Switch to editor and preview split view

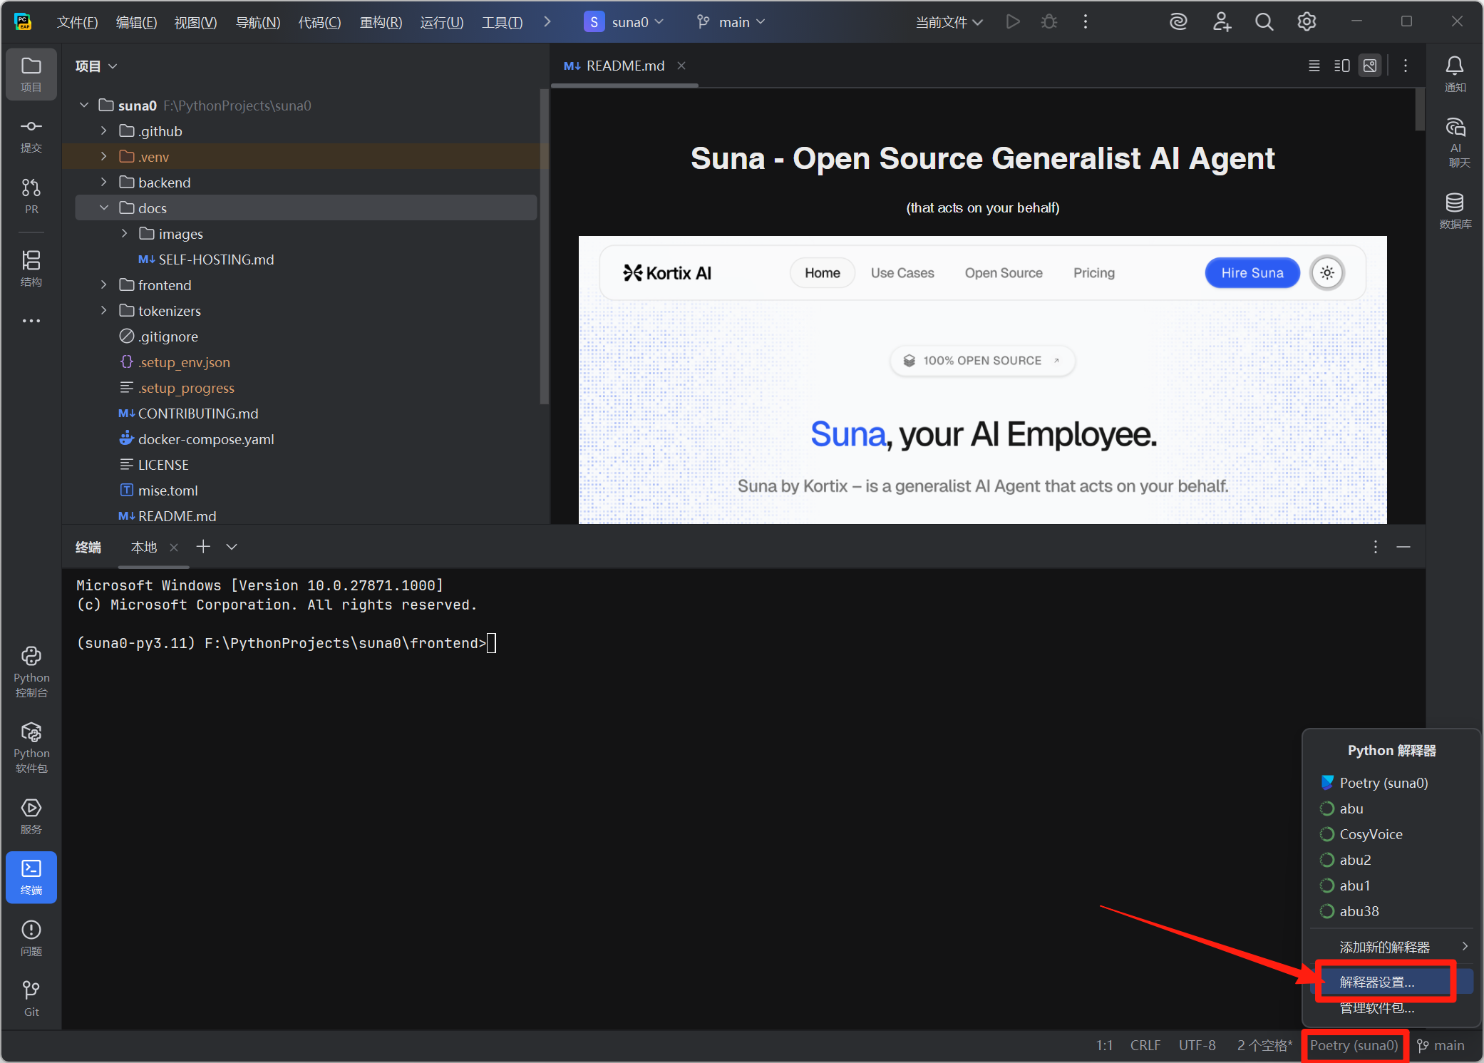(x=1341, y=66)
